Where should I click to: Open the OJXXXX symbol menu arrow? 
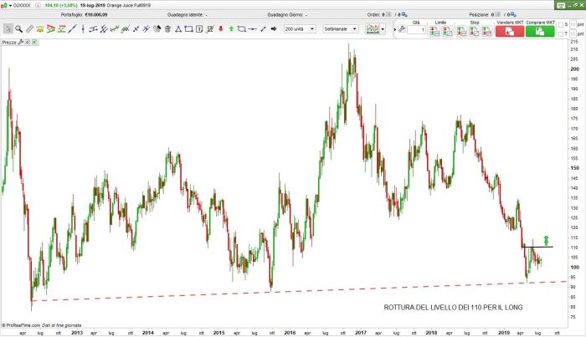[4, 7]
